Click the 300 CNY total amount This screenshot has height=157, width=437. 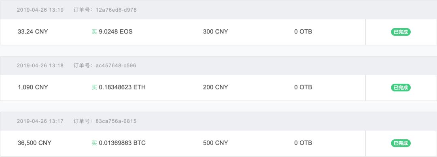(x=215, y=32)
